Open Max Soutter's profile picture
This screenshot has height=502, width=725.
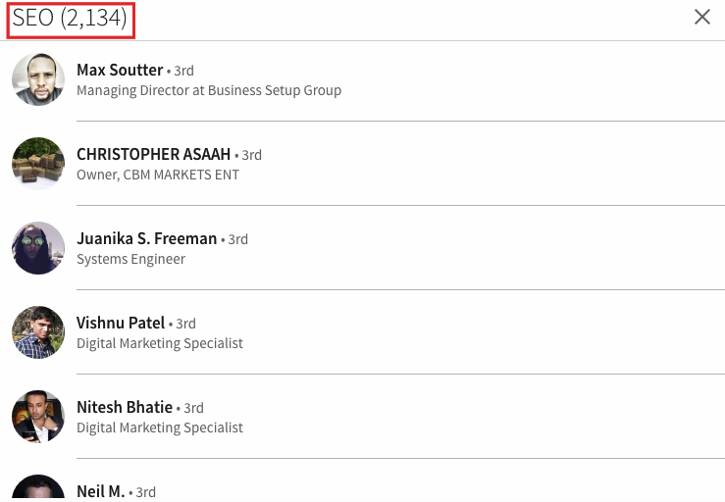coord(38,79)
